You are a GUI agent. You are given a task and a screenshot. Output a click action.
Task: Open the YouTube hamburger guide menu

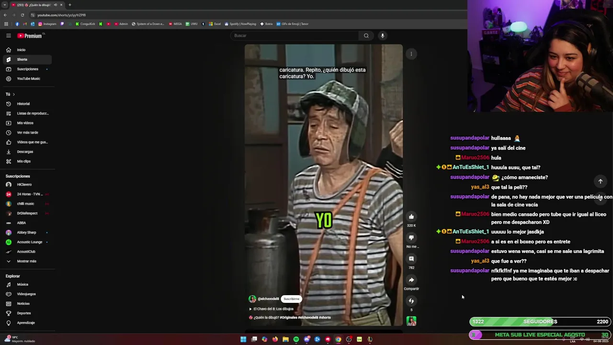(x=8, y=35)
